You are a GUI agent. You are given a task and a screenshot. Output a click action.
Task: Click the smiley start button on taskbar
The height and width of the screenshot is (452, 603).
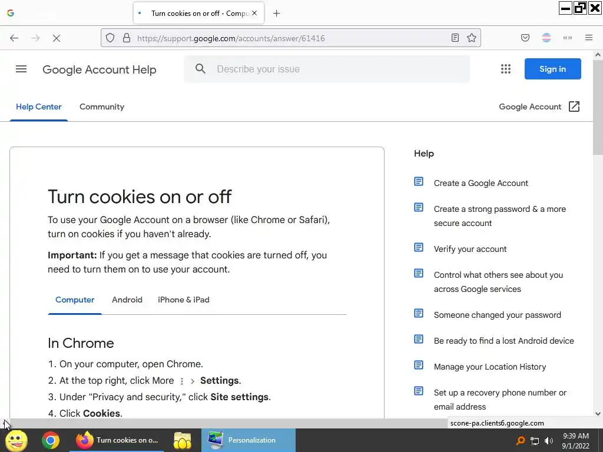pyautogui.click(x=16, y=440)
